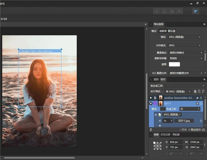Export the 切片1 slice using its share icon
Screen dimensions: 207x160
(x=201, y=103)
